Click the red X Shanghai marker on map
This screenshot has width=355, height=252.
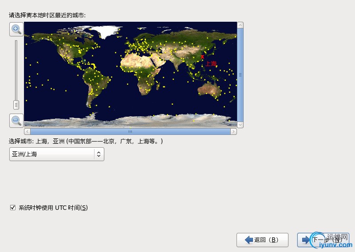(x=202, y=57)
